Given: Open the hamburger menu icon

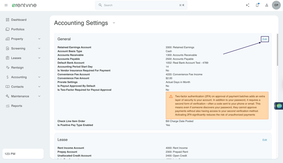Looking at the screenshot, I should point(6,5).
